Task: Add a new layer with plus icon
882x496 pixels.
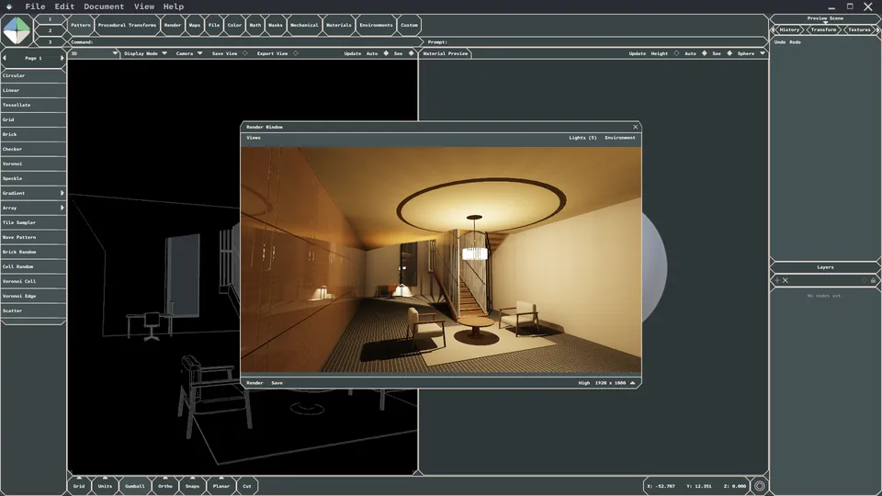Action: 777,280
